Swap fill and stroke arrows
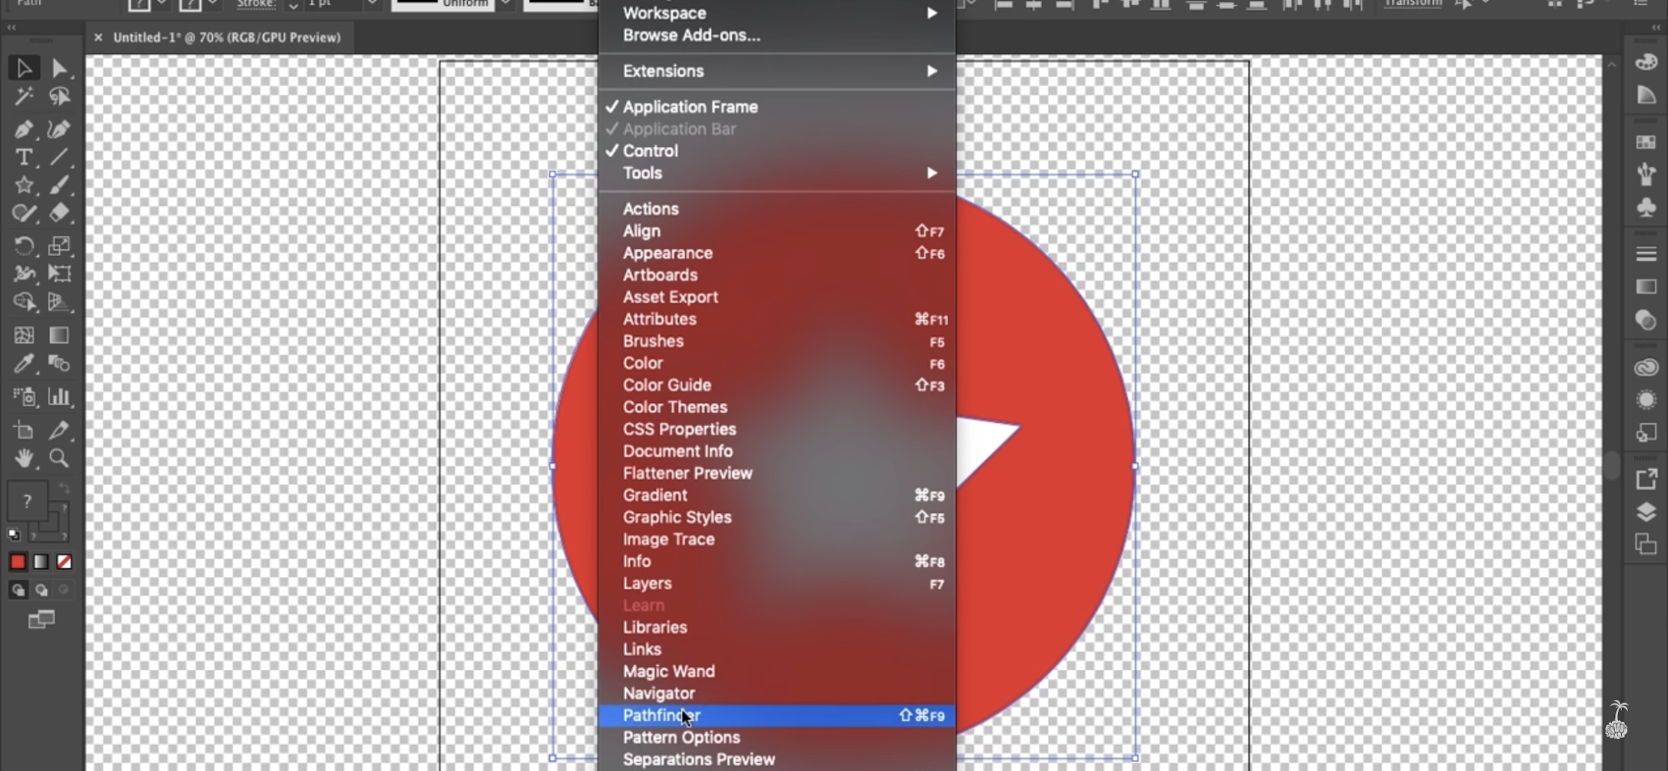1668x771 pixels. 63,489
